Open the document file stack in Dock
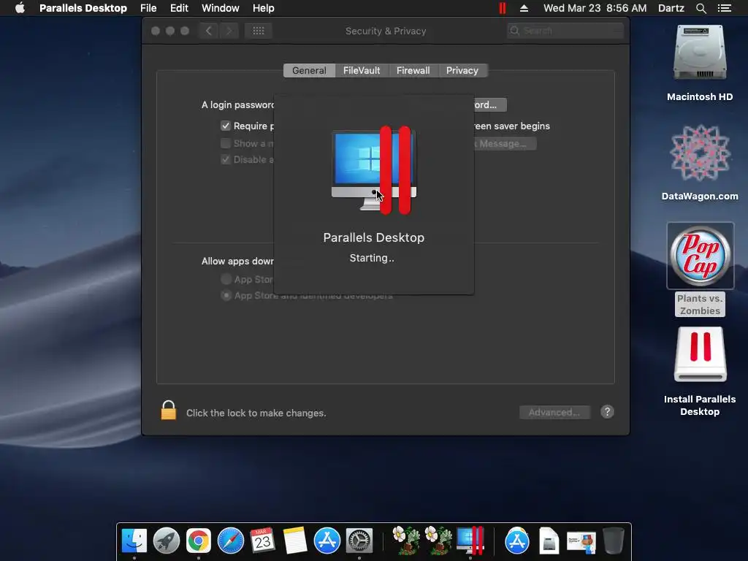This screenshot has height=561, width=748. coord(549,541)
